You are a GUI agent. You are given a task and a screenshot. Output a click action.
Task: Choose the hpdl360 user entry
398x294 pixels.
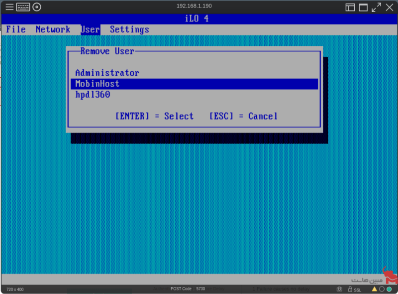pyautogui.click(x=93, y=95)
